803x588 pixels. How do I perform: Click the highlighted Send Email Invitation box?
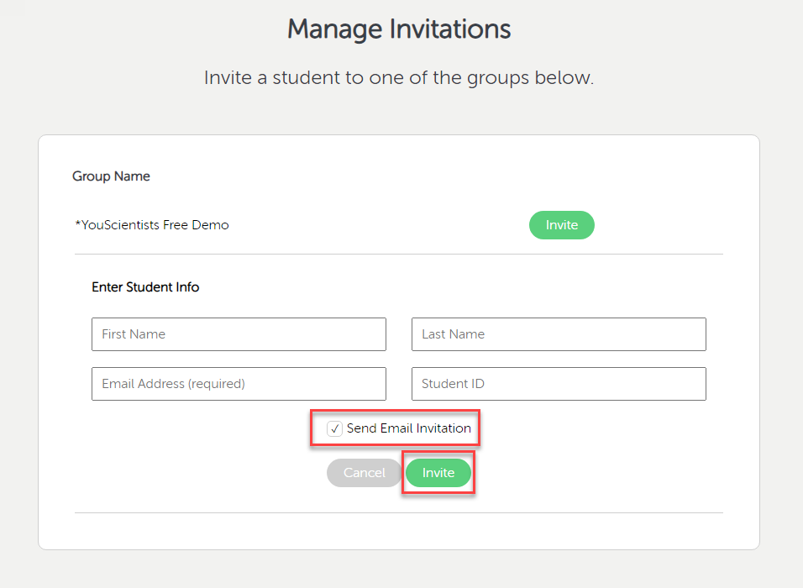click(x=395, y=428)
